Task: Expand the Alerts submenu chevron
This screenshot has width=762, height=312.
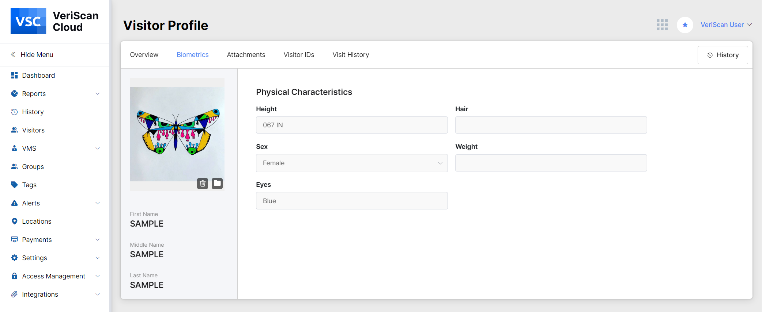Action: pyautogui.click(x=98, y=203)
